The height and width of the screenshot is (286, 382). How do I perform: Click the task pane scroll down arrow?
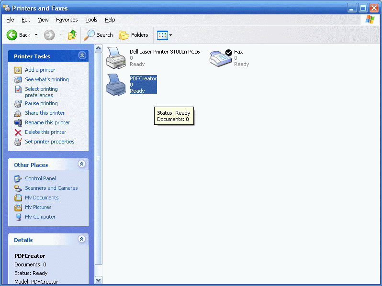tap(99, 280)
